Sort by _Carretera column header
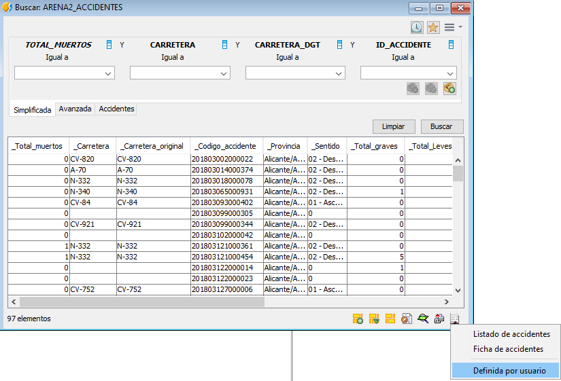561x381 pixels. [92, 146]
